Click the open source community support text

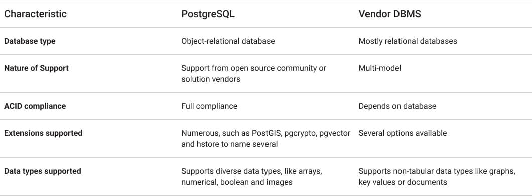pos(253,73)
